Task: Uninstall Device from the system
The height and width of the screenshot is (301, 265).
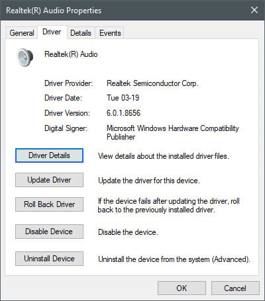Action: tap(49, 259)
